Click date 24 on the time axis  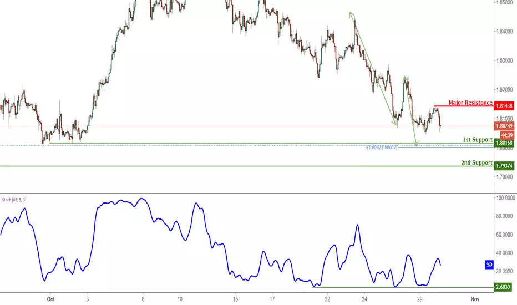(364, 299)
